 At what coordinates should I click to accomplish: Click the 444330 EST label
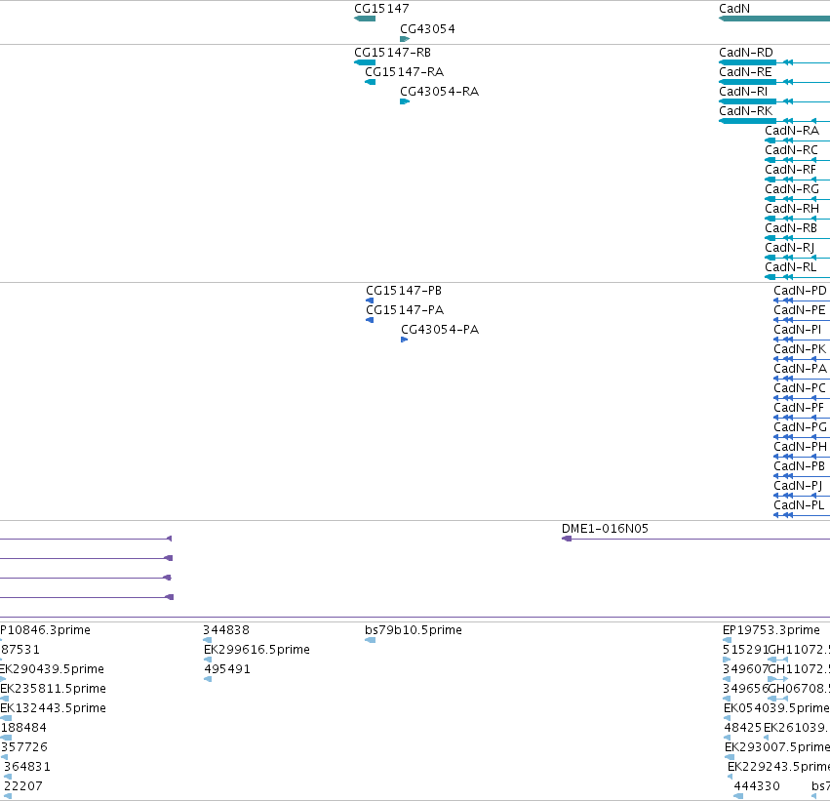pos(757,786)
